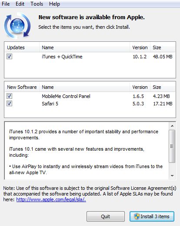Image resolution: width=180 pixels, height=226 pixels.
Task: Click Name header in New Software list
Action: coord(84,87)
